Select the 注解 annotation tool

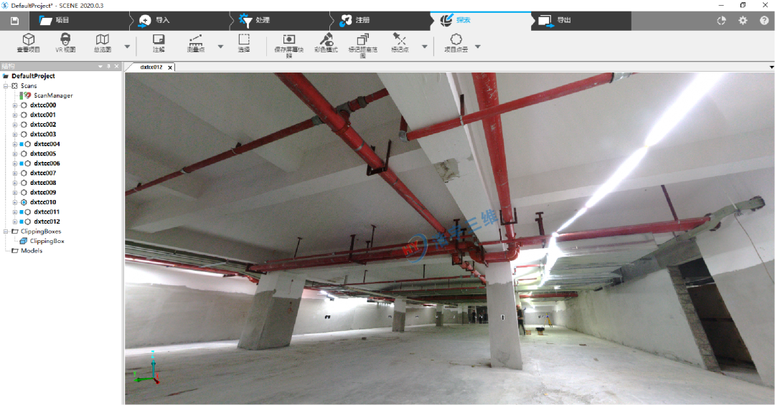pos(159,40)
